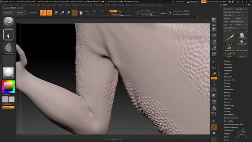The width and height of the screenshot is (252, 142).
Task: Enable the Sculptris Pro icon
Action: tap(81, 13)
